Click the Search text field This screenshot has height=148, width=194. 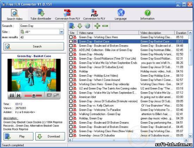coord(42,26)
